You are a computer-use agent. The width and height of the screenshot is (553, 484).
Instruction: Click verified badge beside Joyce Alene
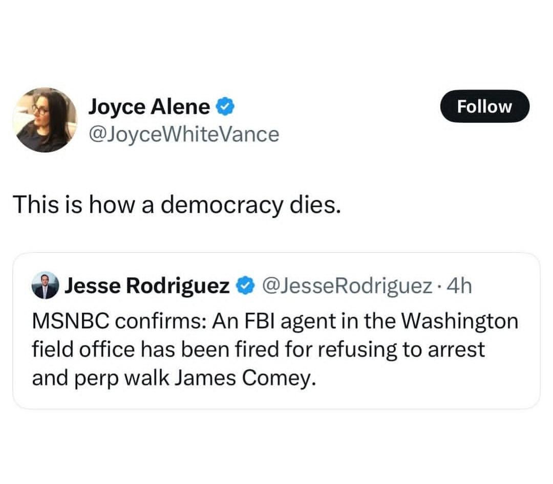click(225, 106)
